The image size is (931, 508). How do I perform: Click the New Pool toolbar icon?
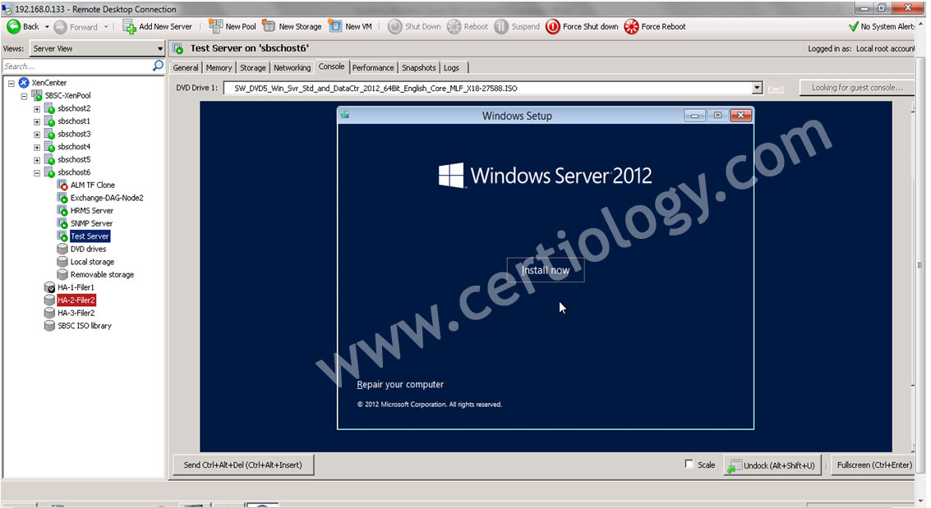[x=215, y=27]
